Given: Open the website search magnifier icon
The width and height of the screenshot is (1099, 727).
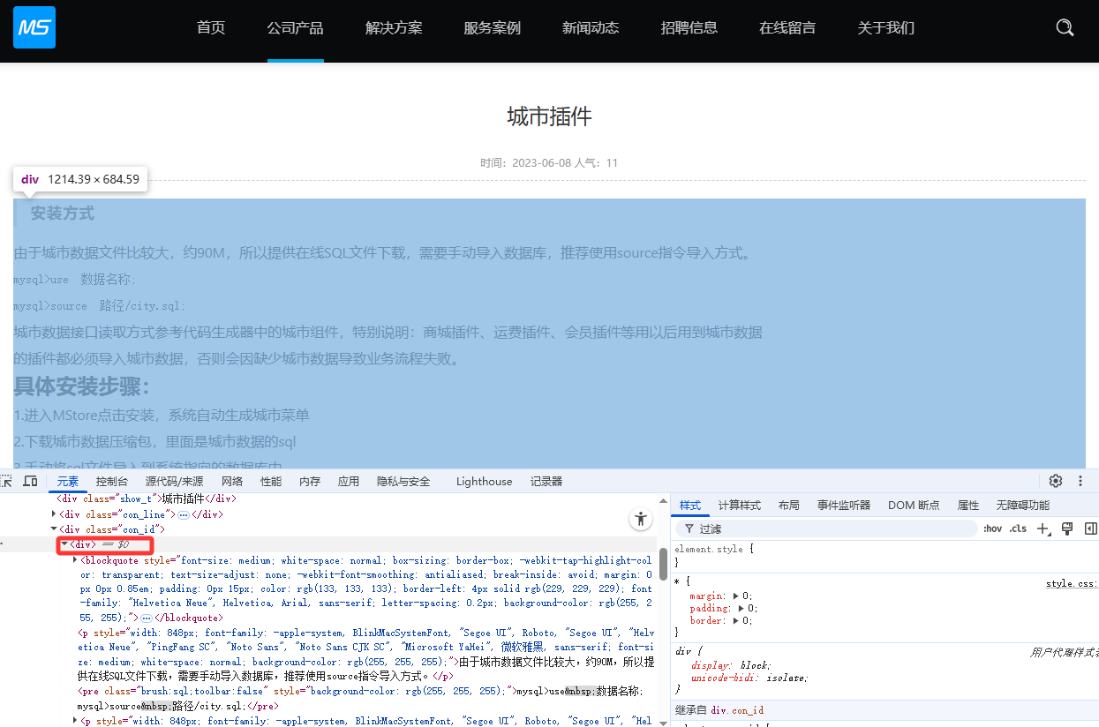Looking at the screenshot, I should (x=1065, y=27).
